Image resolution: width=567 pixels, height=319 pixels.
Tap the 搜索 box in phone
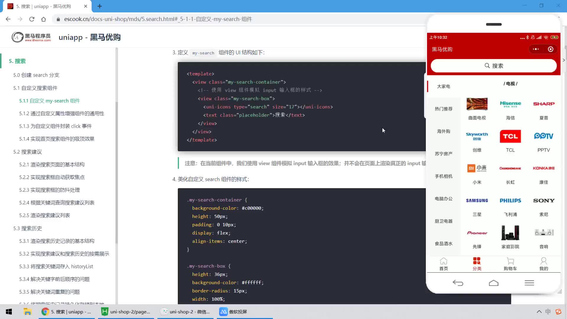tap(493, 66)
